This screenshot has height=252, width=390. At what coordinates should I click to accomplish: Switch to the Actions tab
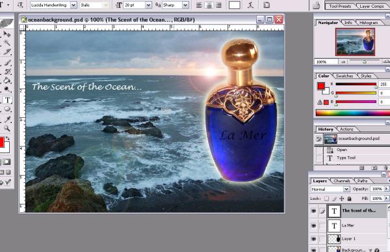tap(346, 129)
